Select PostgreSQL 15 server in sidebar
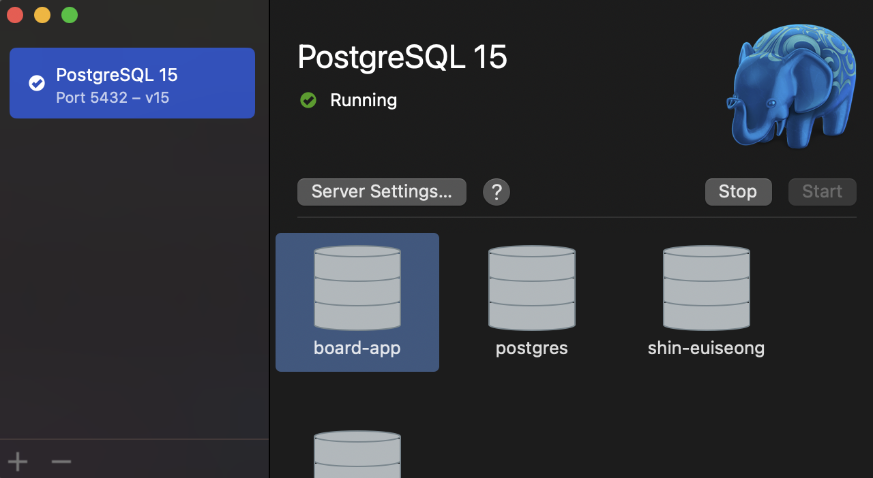The width and height of the screenshot is (873, 478). pos(132,83)
